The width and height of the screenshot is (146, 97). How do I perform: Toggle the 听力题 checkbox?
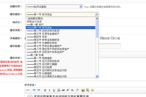pos(112,38)
